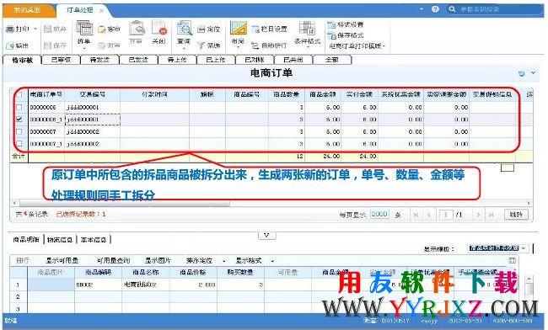
Task: Click the 自动折行 auto wrap icon
Action: click(x=255, y=45)
